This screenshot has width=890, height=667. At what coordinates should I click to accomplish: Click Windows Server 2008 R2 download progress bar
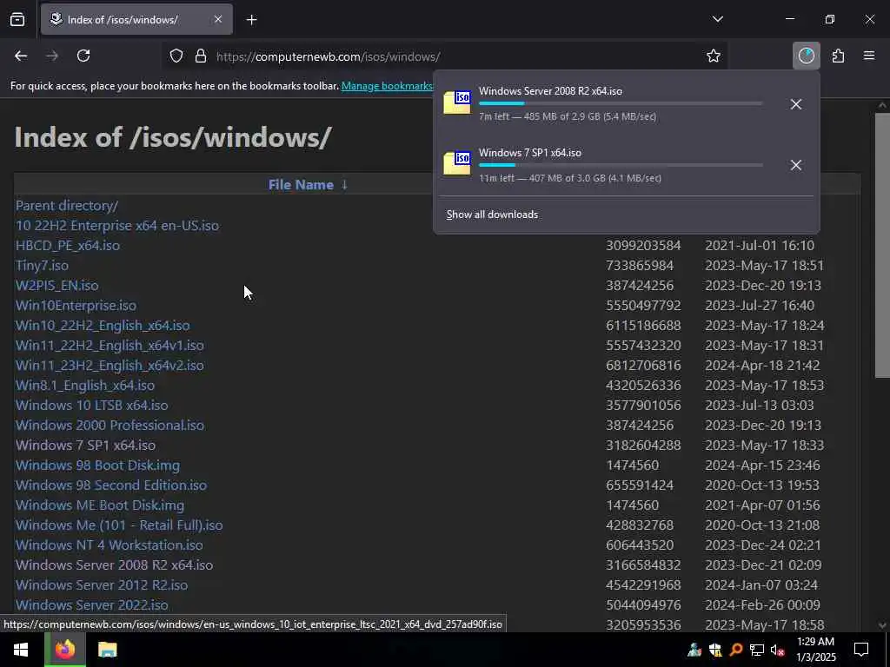621,104
